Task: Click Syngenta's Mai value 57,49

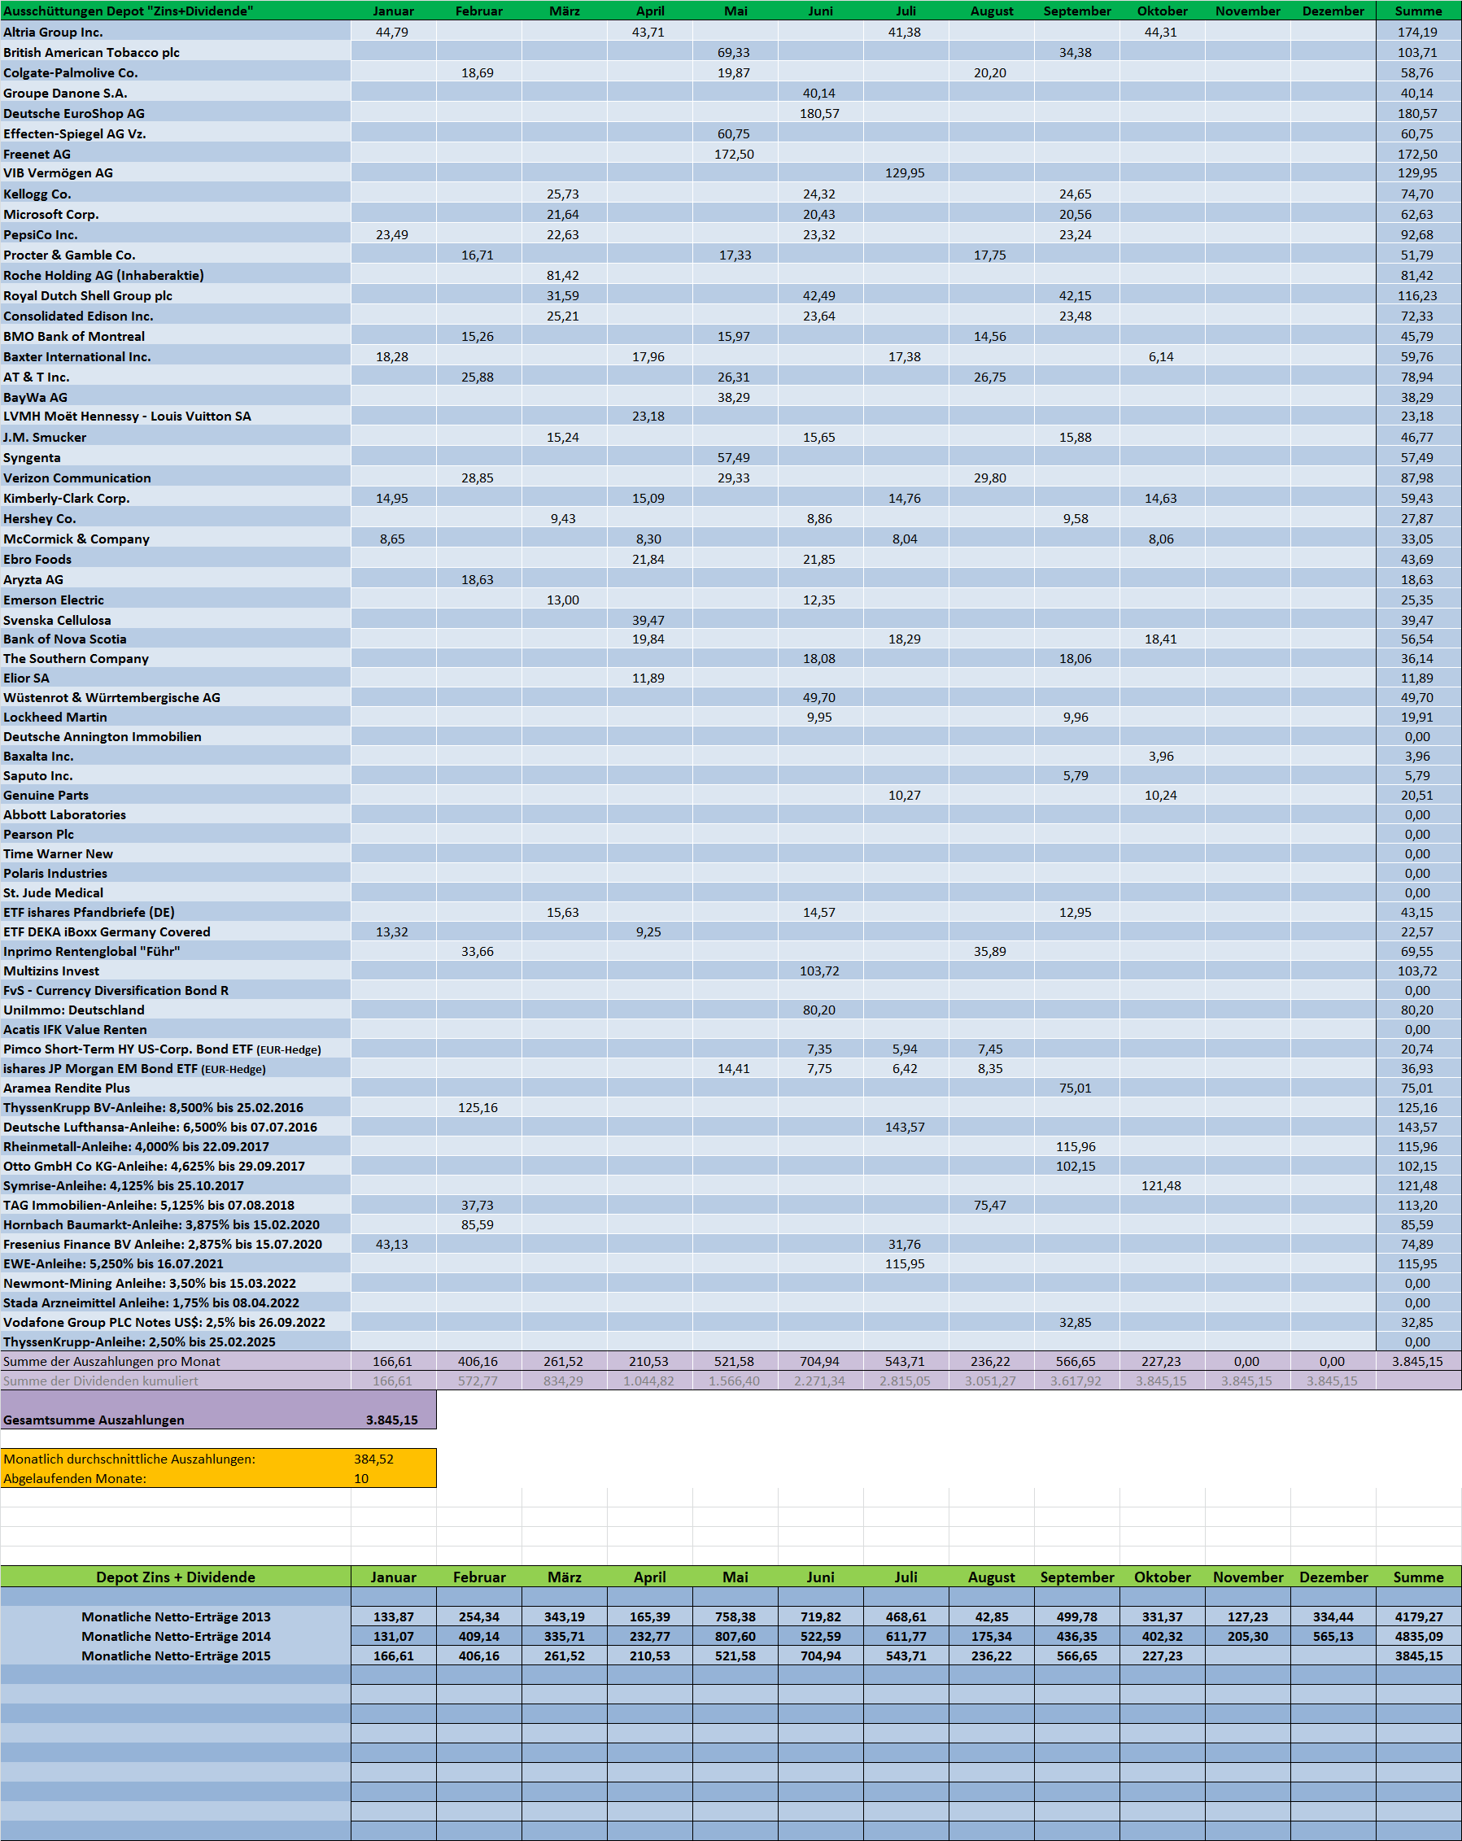Action: tap(734, 458)
